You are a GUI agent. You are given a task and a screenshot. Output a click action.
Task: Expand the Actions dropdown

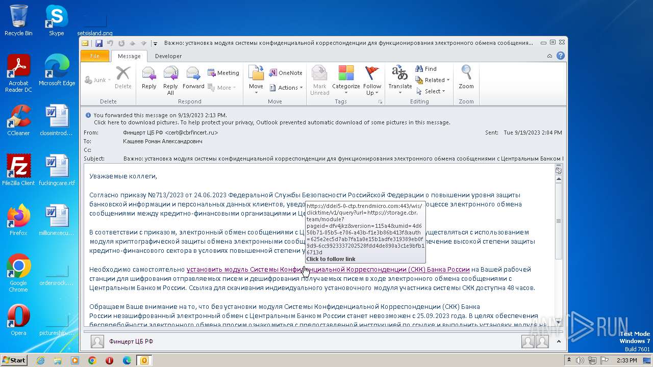[286, 88]
